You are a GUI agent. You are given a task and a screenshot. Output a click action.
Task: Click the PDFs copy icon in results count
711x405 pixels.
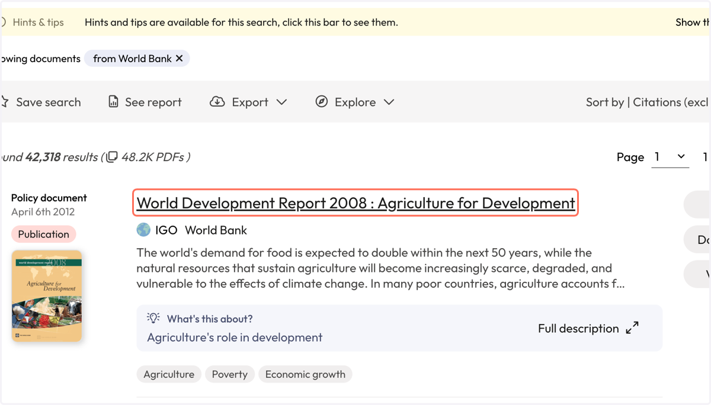pyautogui.click(x=111, y=157)
